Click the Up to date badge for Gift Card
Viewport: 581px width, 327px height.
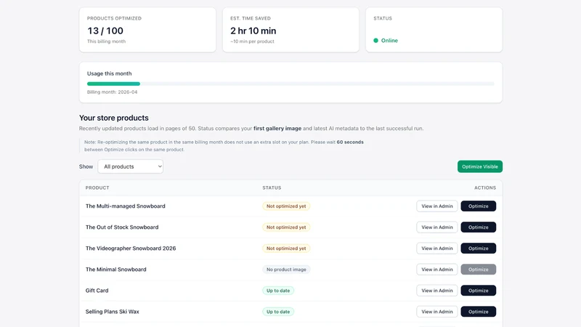[278, 291]
